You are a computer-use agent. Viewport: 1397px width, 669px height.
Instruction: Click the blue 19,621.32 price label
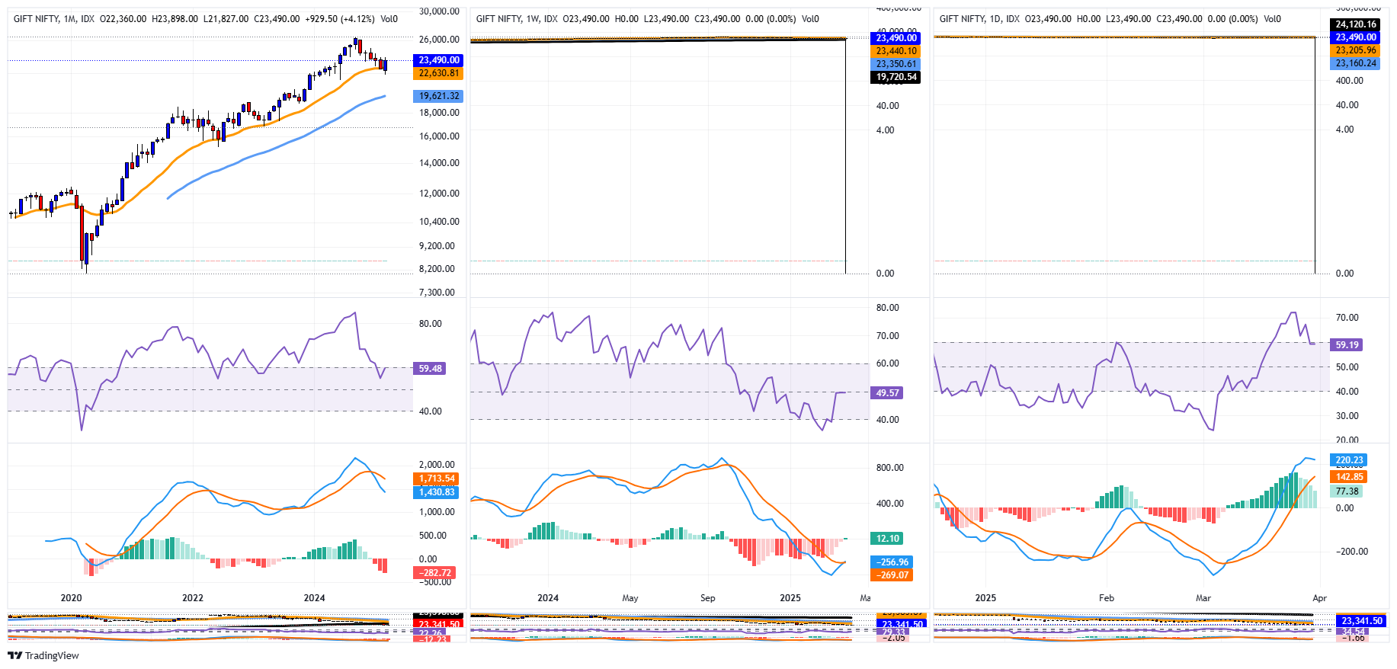click(x=438, y=96)
